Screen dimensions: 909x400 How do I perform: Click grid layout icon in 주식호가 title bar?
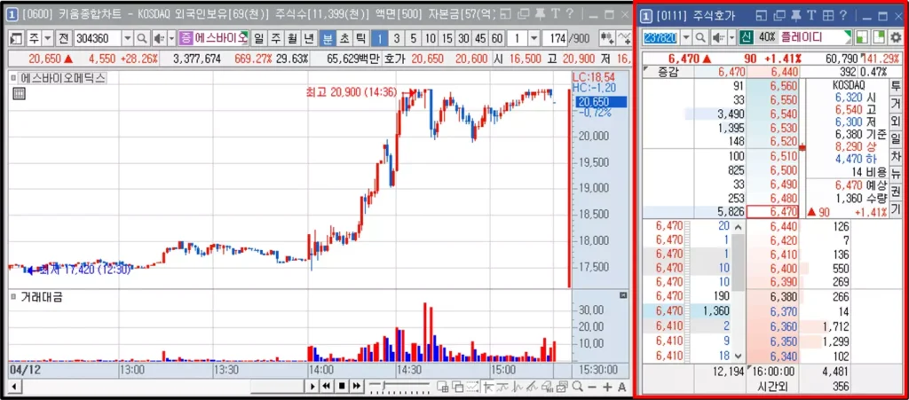(828, 16)
